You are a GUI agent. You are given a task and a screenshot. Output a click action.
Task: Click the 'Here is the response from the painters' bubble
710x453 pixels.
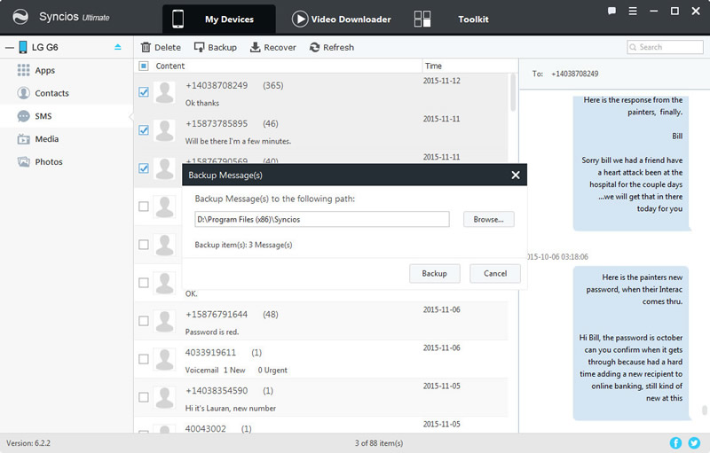pyautogui.click(x=631, y=163)
